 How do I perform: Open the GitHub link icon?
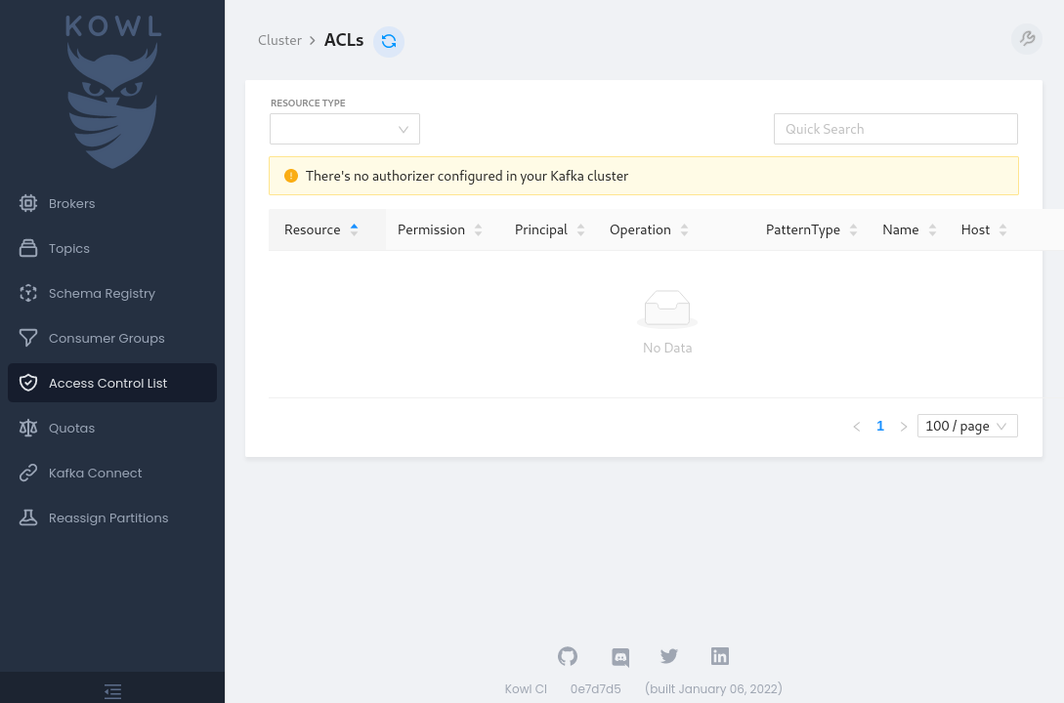pos(568,656)
